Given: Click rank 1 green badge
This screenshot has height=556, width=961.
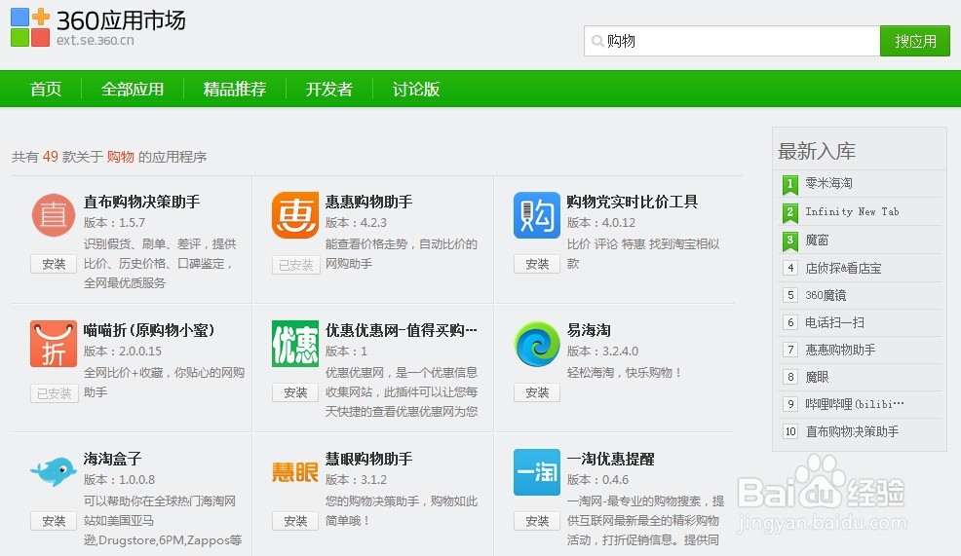Looking at the screenshot, I should [x=790, y=184].
